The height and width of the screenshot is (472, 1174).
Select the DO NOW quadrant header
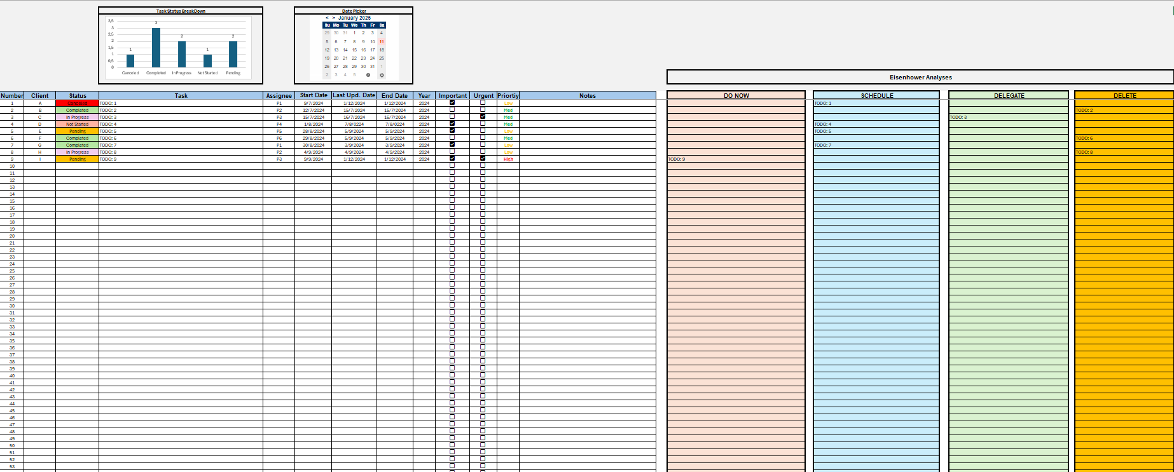(736, 96)
